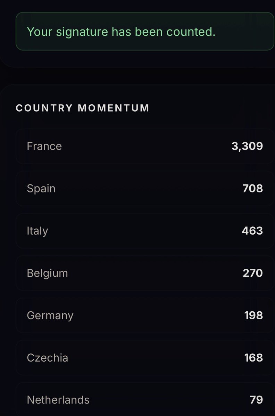
Task: Choose the Italy country label
Action: [x=37, y=231]
